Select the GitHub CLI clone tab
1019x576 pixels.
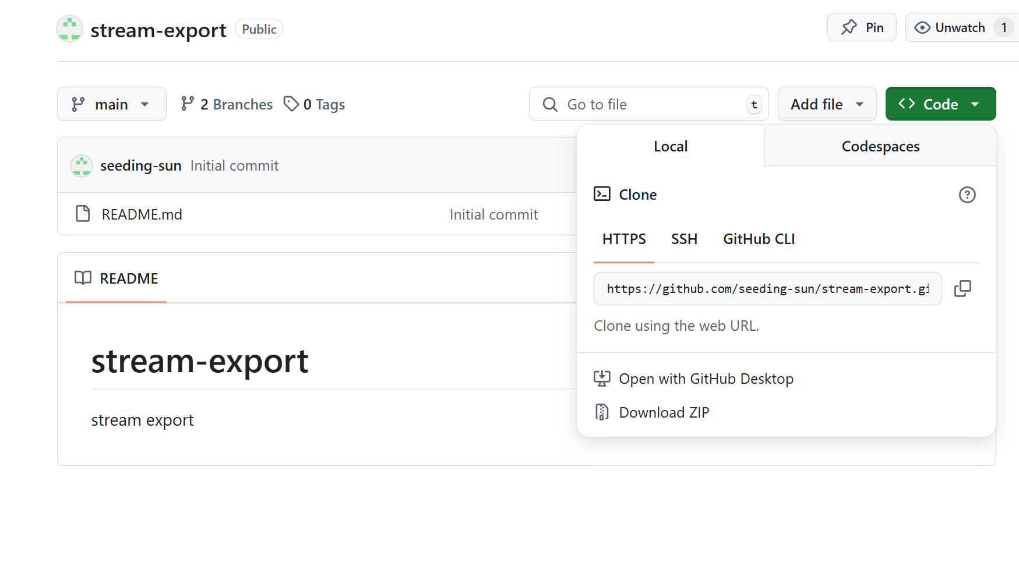pos(759,239)
